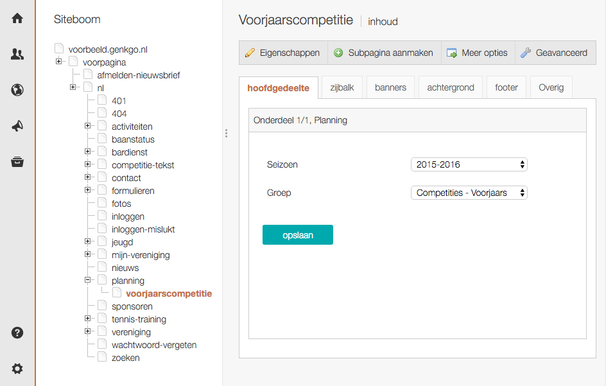This screenshot has height=386, width=606.
Task: Open the Seizoen dropdown
Action: pyautogui.click(x=469, y=164)
